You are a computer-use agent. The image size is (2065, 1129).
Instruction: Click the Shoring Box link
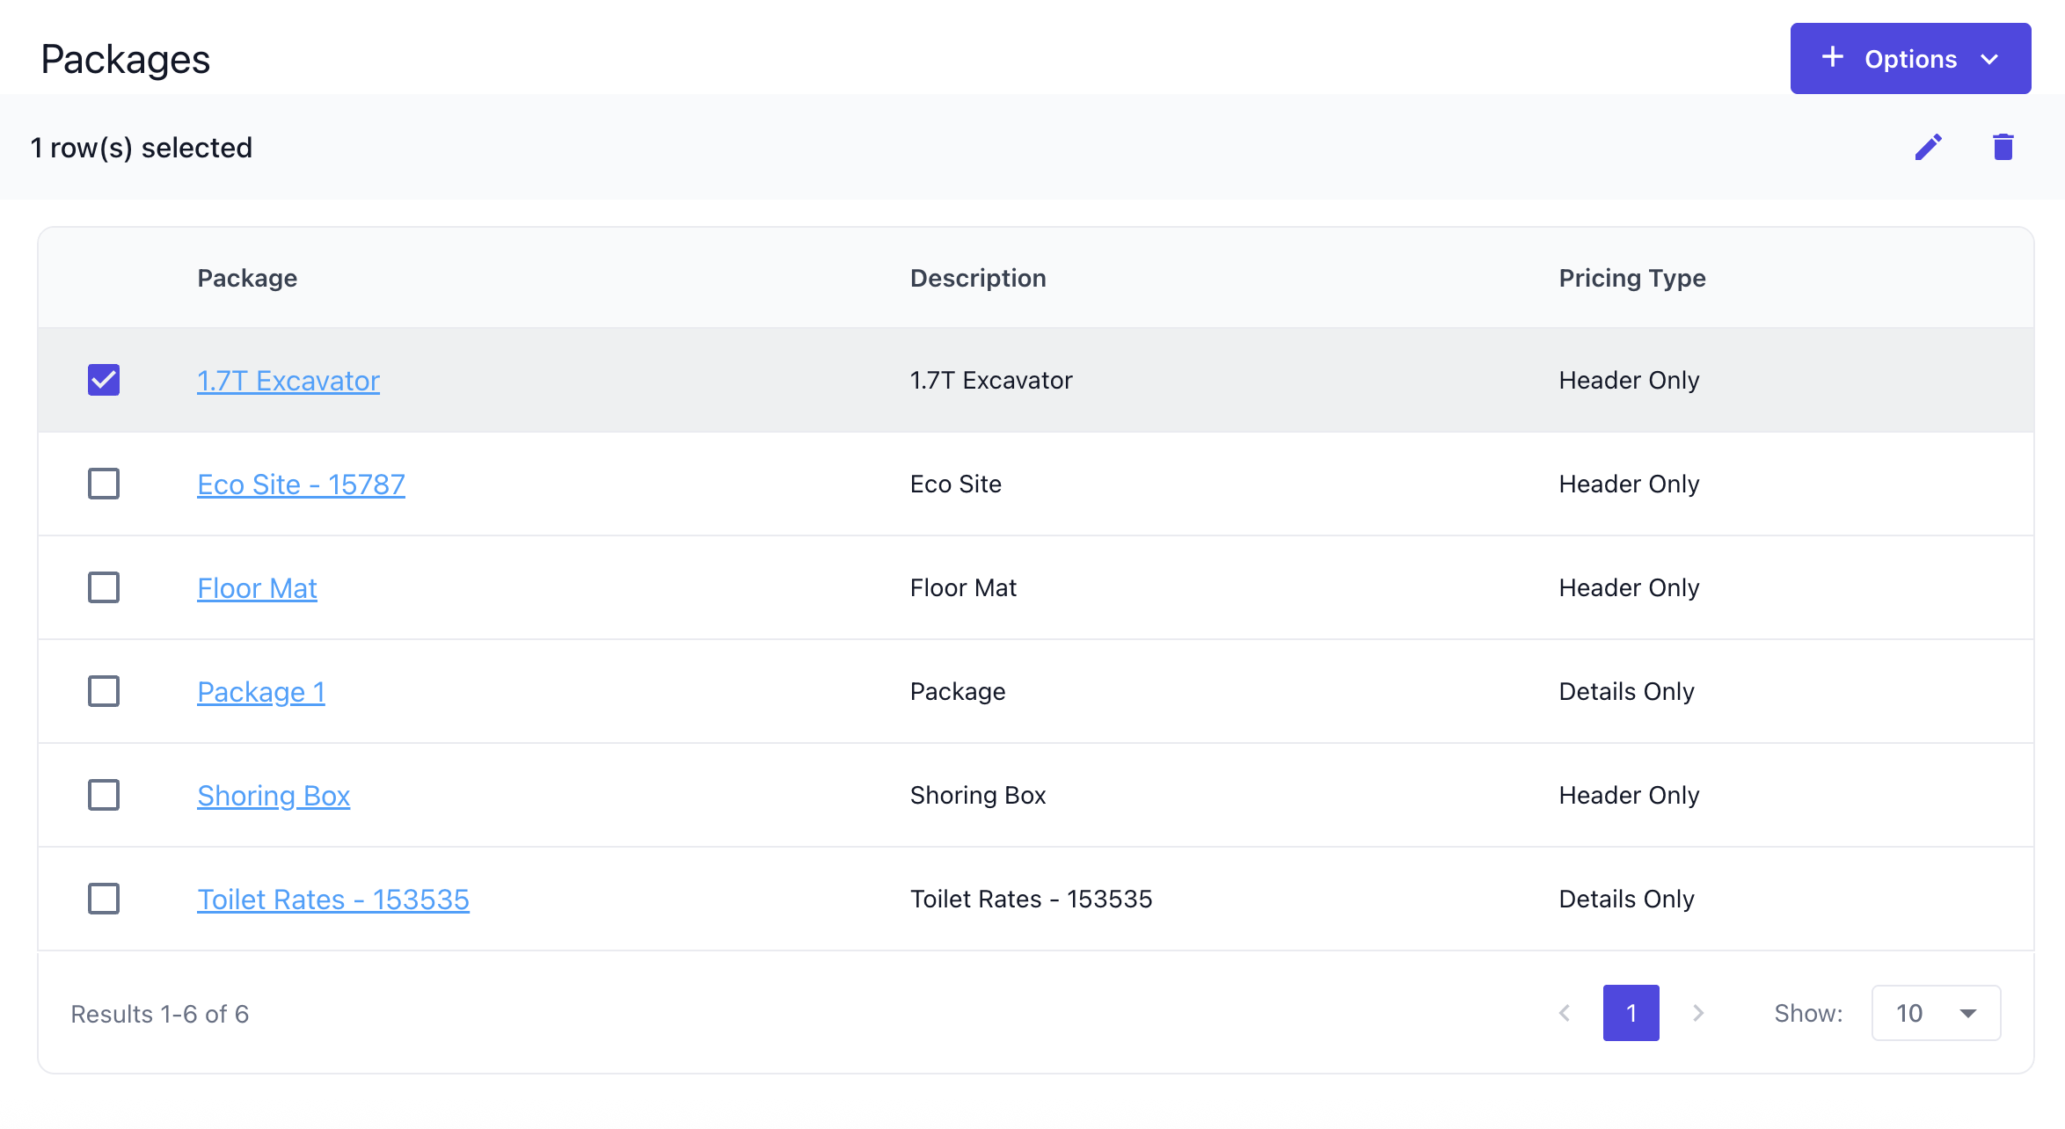[x=274, y=796]
